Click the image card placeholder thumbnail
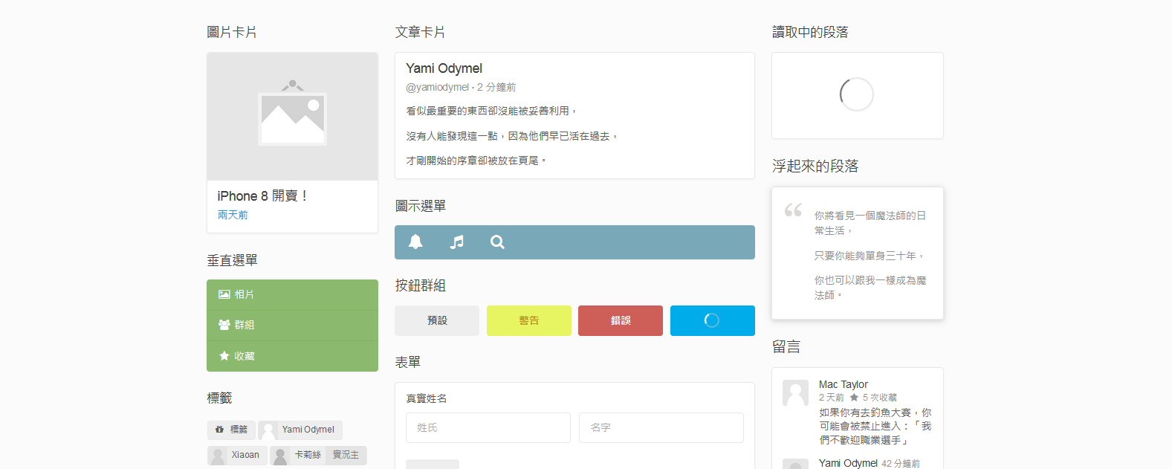1172x469 pixels. pos(292,116)
